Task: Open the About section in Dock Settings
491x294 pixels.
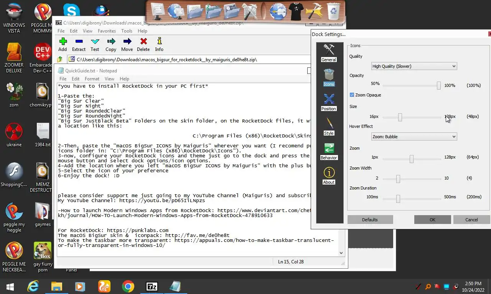Action: [329, 175]
